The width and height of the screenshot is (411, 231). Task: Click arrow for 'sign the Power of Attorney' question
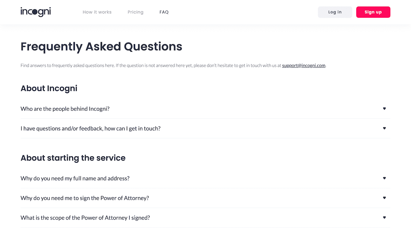coord(384,198)
